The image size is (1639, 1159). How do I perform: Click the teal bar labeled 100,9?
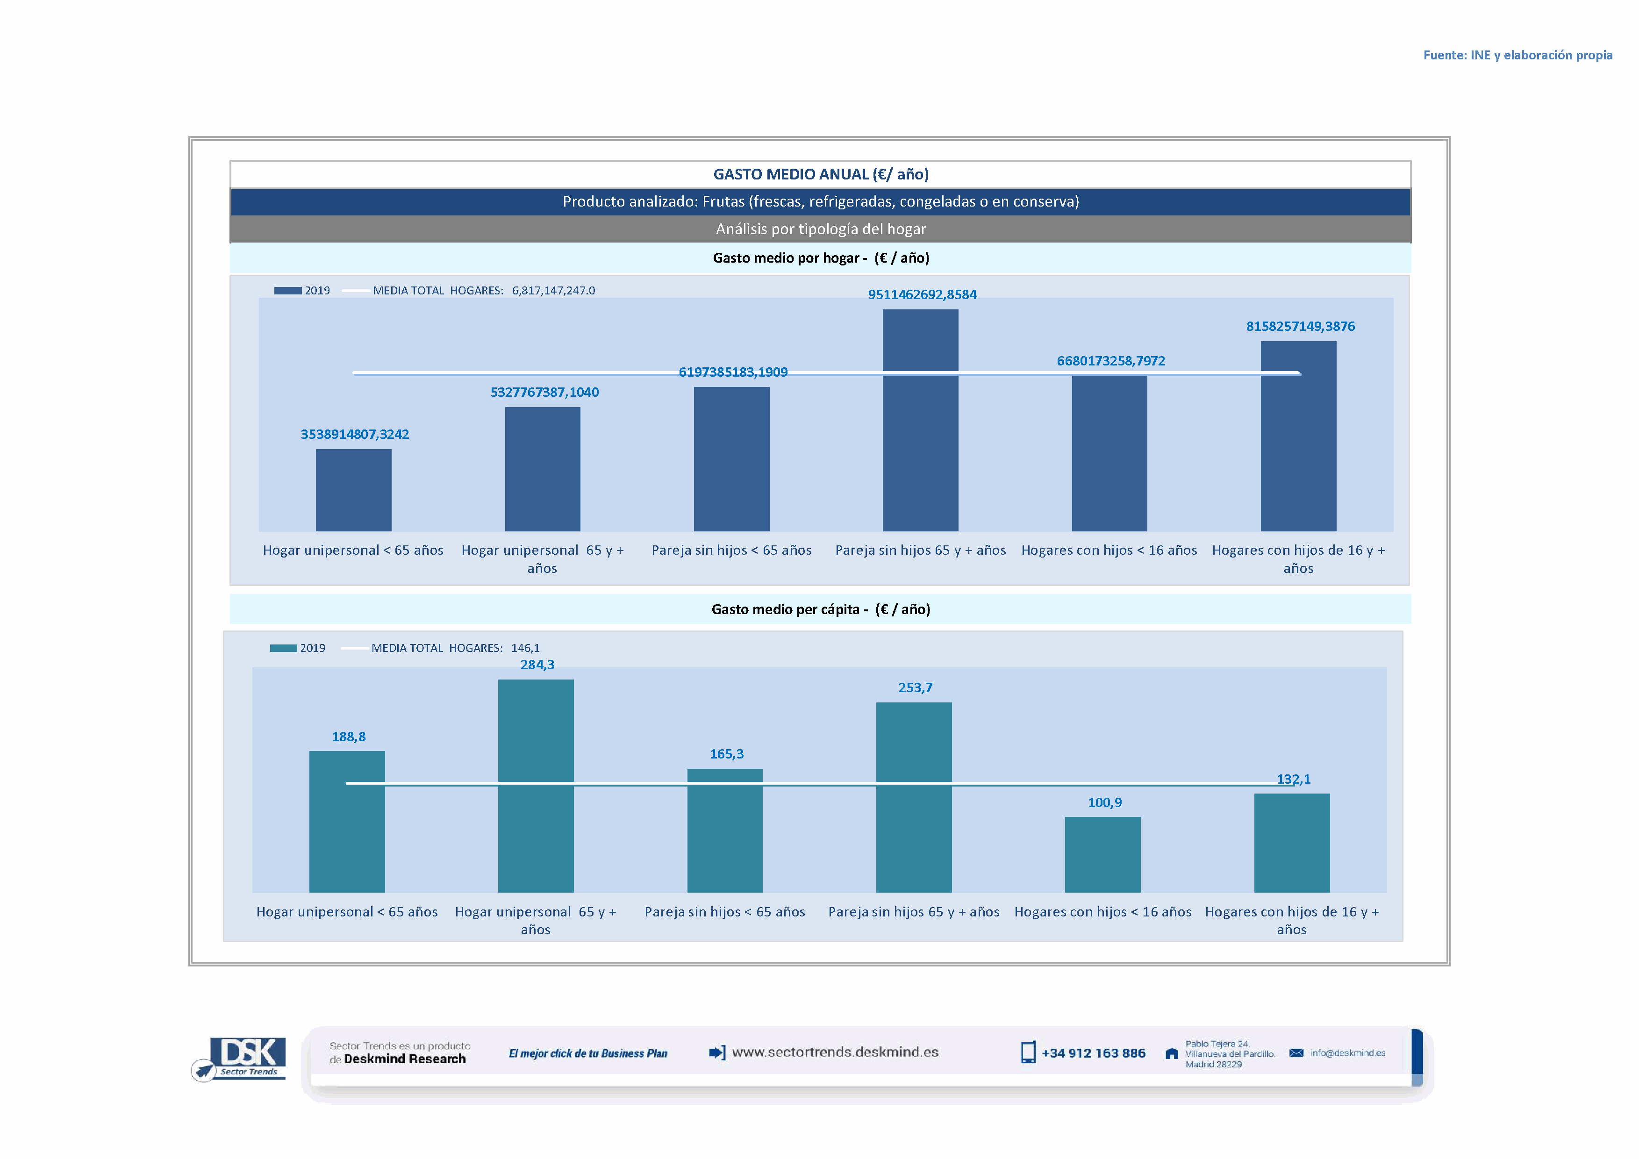1102,854
